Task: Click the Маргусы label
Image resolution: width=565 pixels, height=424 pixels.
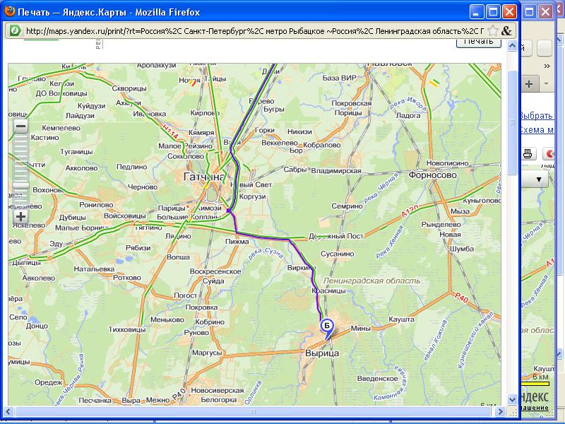Action: 207,353
